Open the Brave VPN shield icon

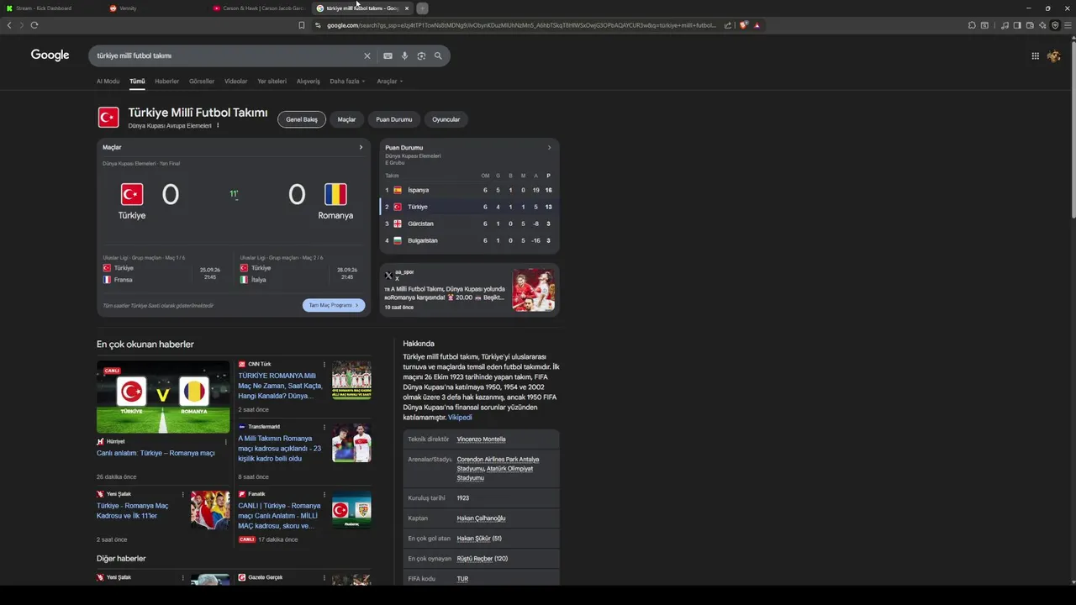(x=1055, y=25)
